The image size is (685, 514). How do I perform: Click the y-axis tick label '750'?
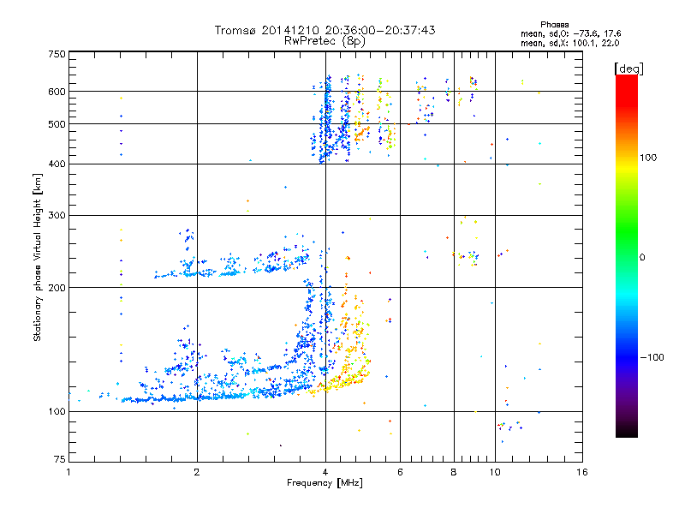tap(57, 54)
